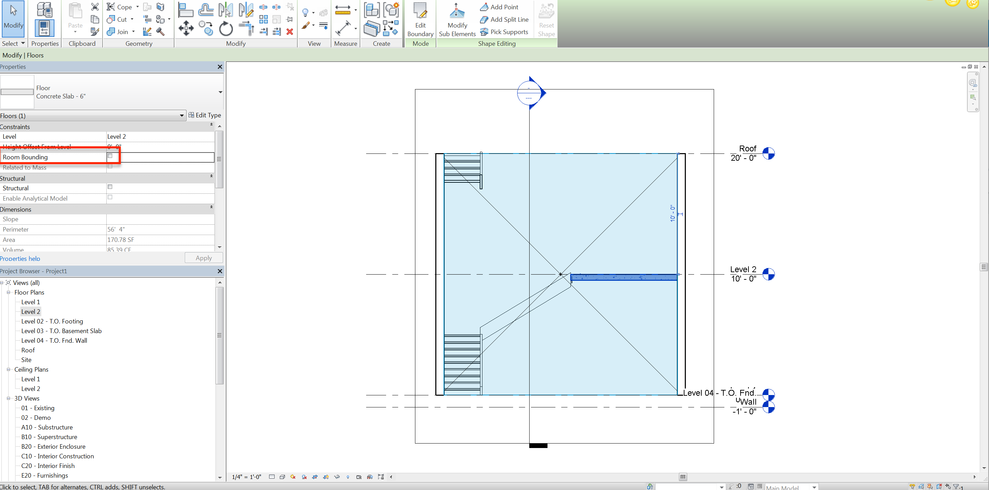Open the Edit Boundary mode

coord(420,19)
